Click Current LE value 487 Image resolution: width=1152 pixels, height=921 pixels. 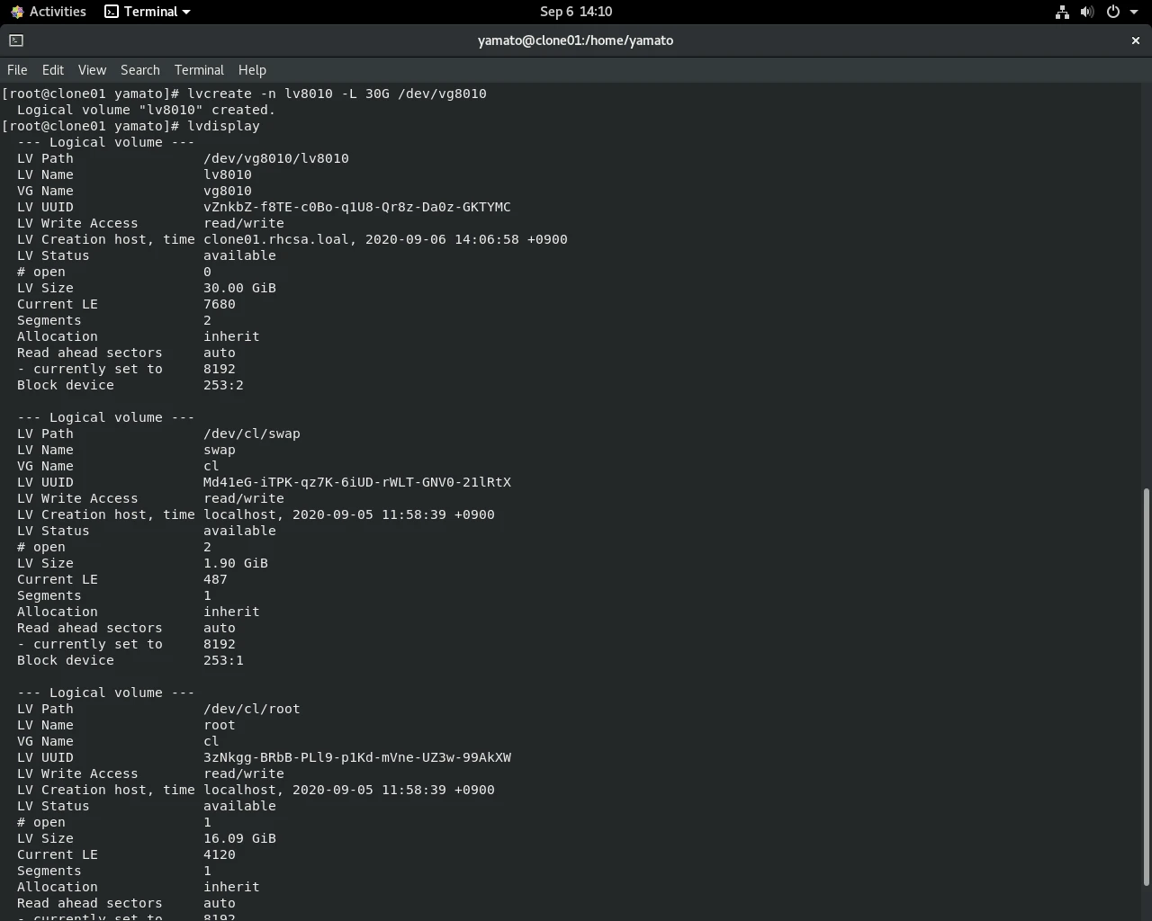click(x=215, y=579)
